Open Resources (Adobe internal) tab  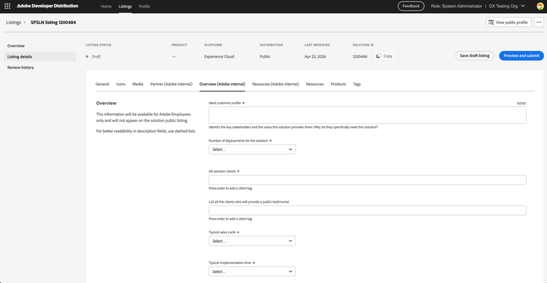pos(276,84)
